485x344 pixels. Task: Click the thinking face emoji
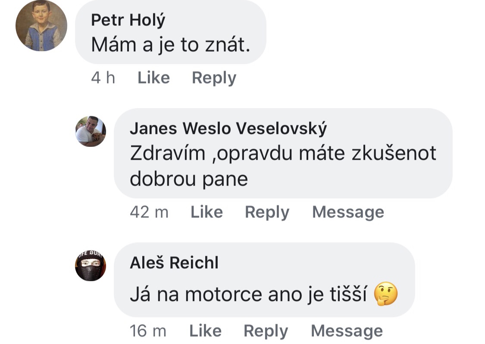pos(385,295)
